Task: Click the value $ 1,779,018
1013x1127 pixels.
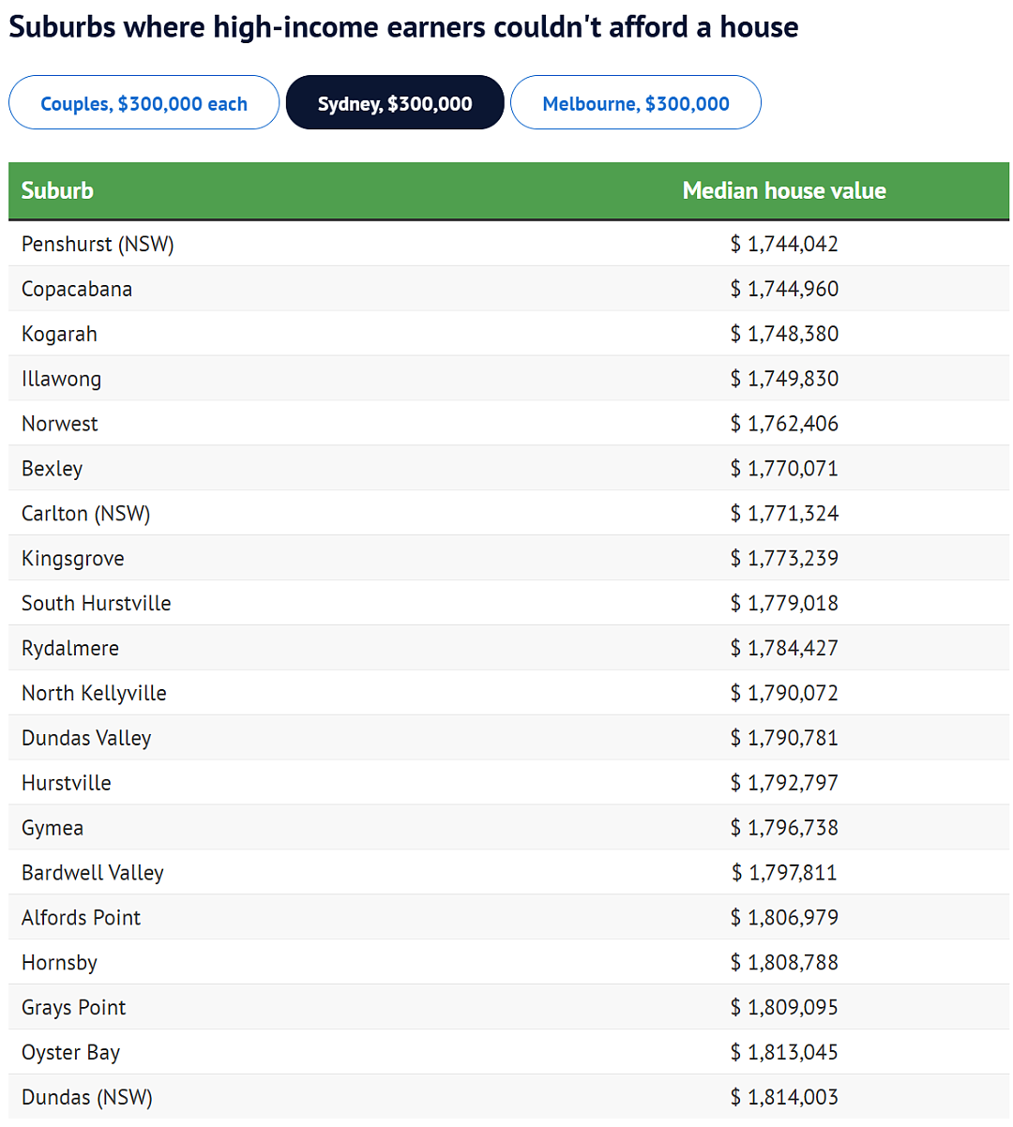Action: [x=784, y=603]
